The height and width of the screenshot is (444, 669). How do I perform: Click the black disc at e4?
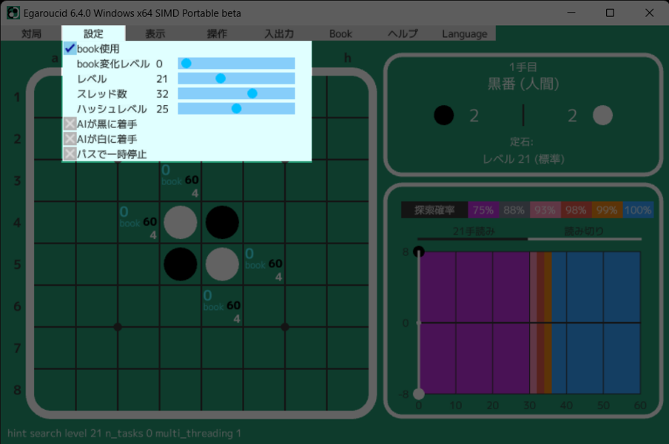tap(222, 222)
